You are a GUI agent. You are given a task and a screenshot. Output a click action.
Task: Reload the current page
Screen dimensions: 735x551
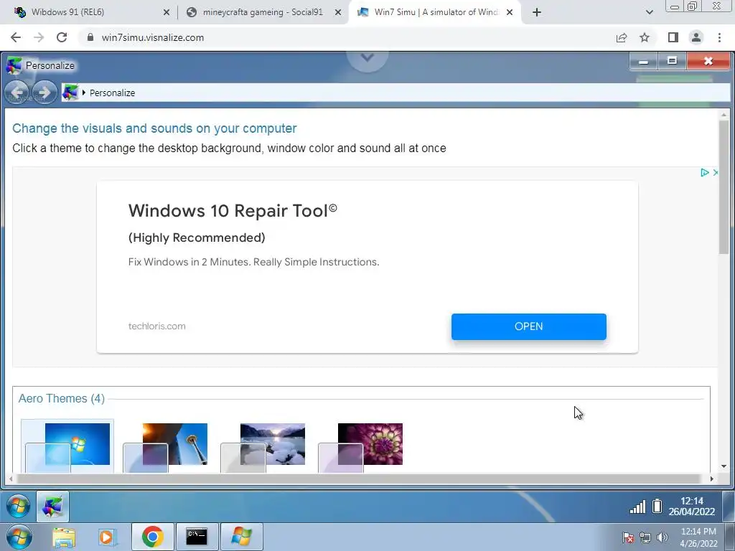pos(62,37)
